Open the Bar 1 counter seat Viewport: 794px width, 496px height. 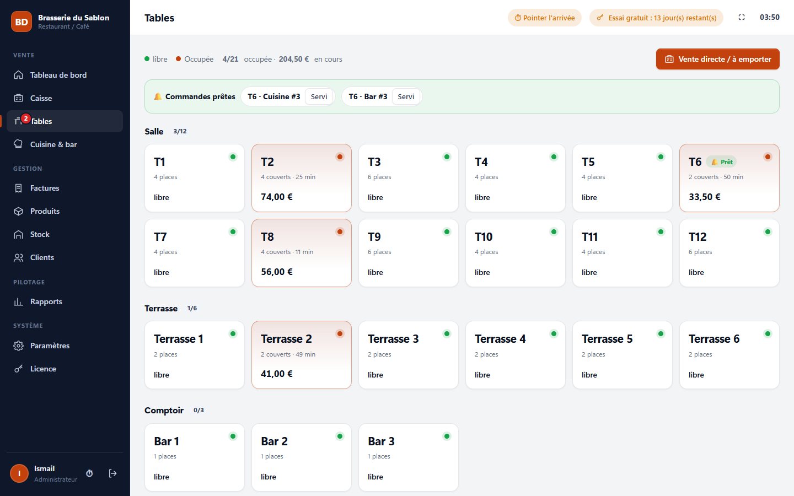pos(195,457)
